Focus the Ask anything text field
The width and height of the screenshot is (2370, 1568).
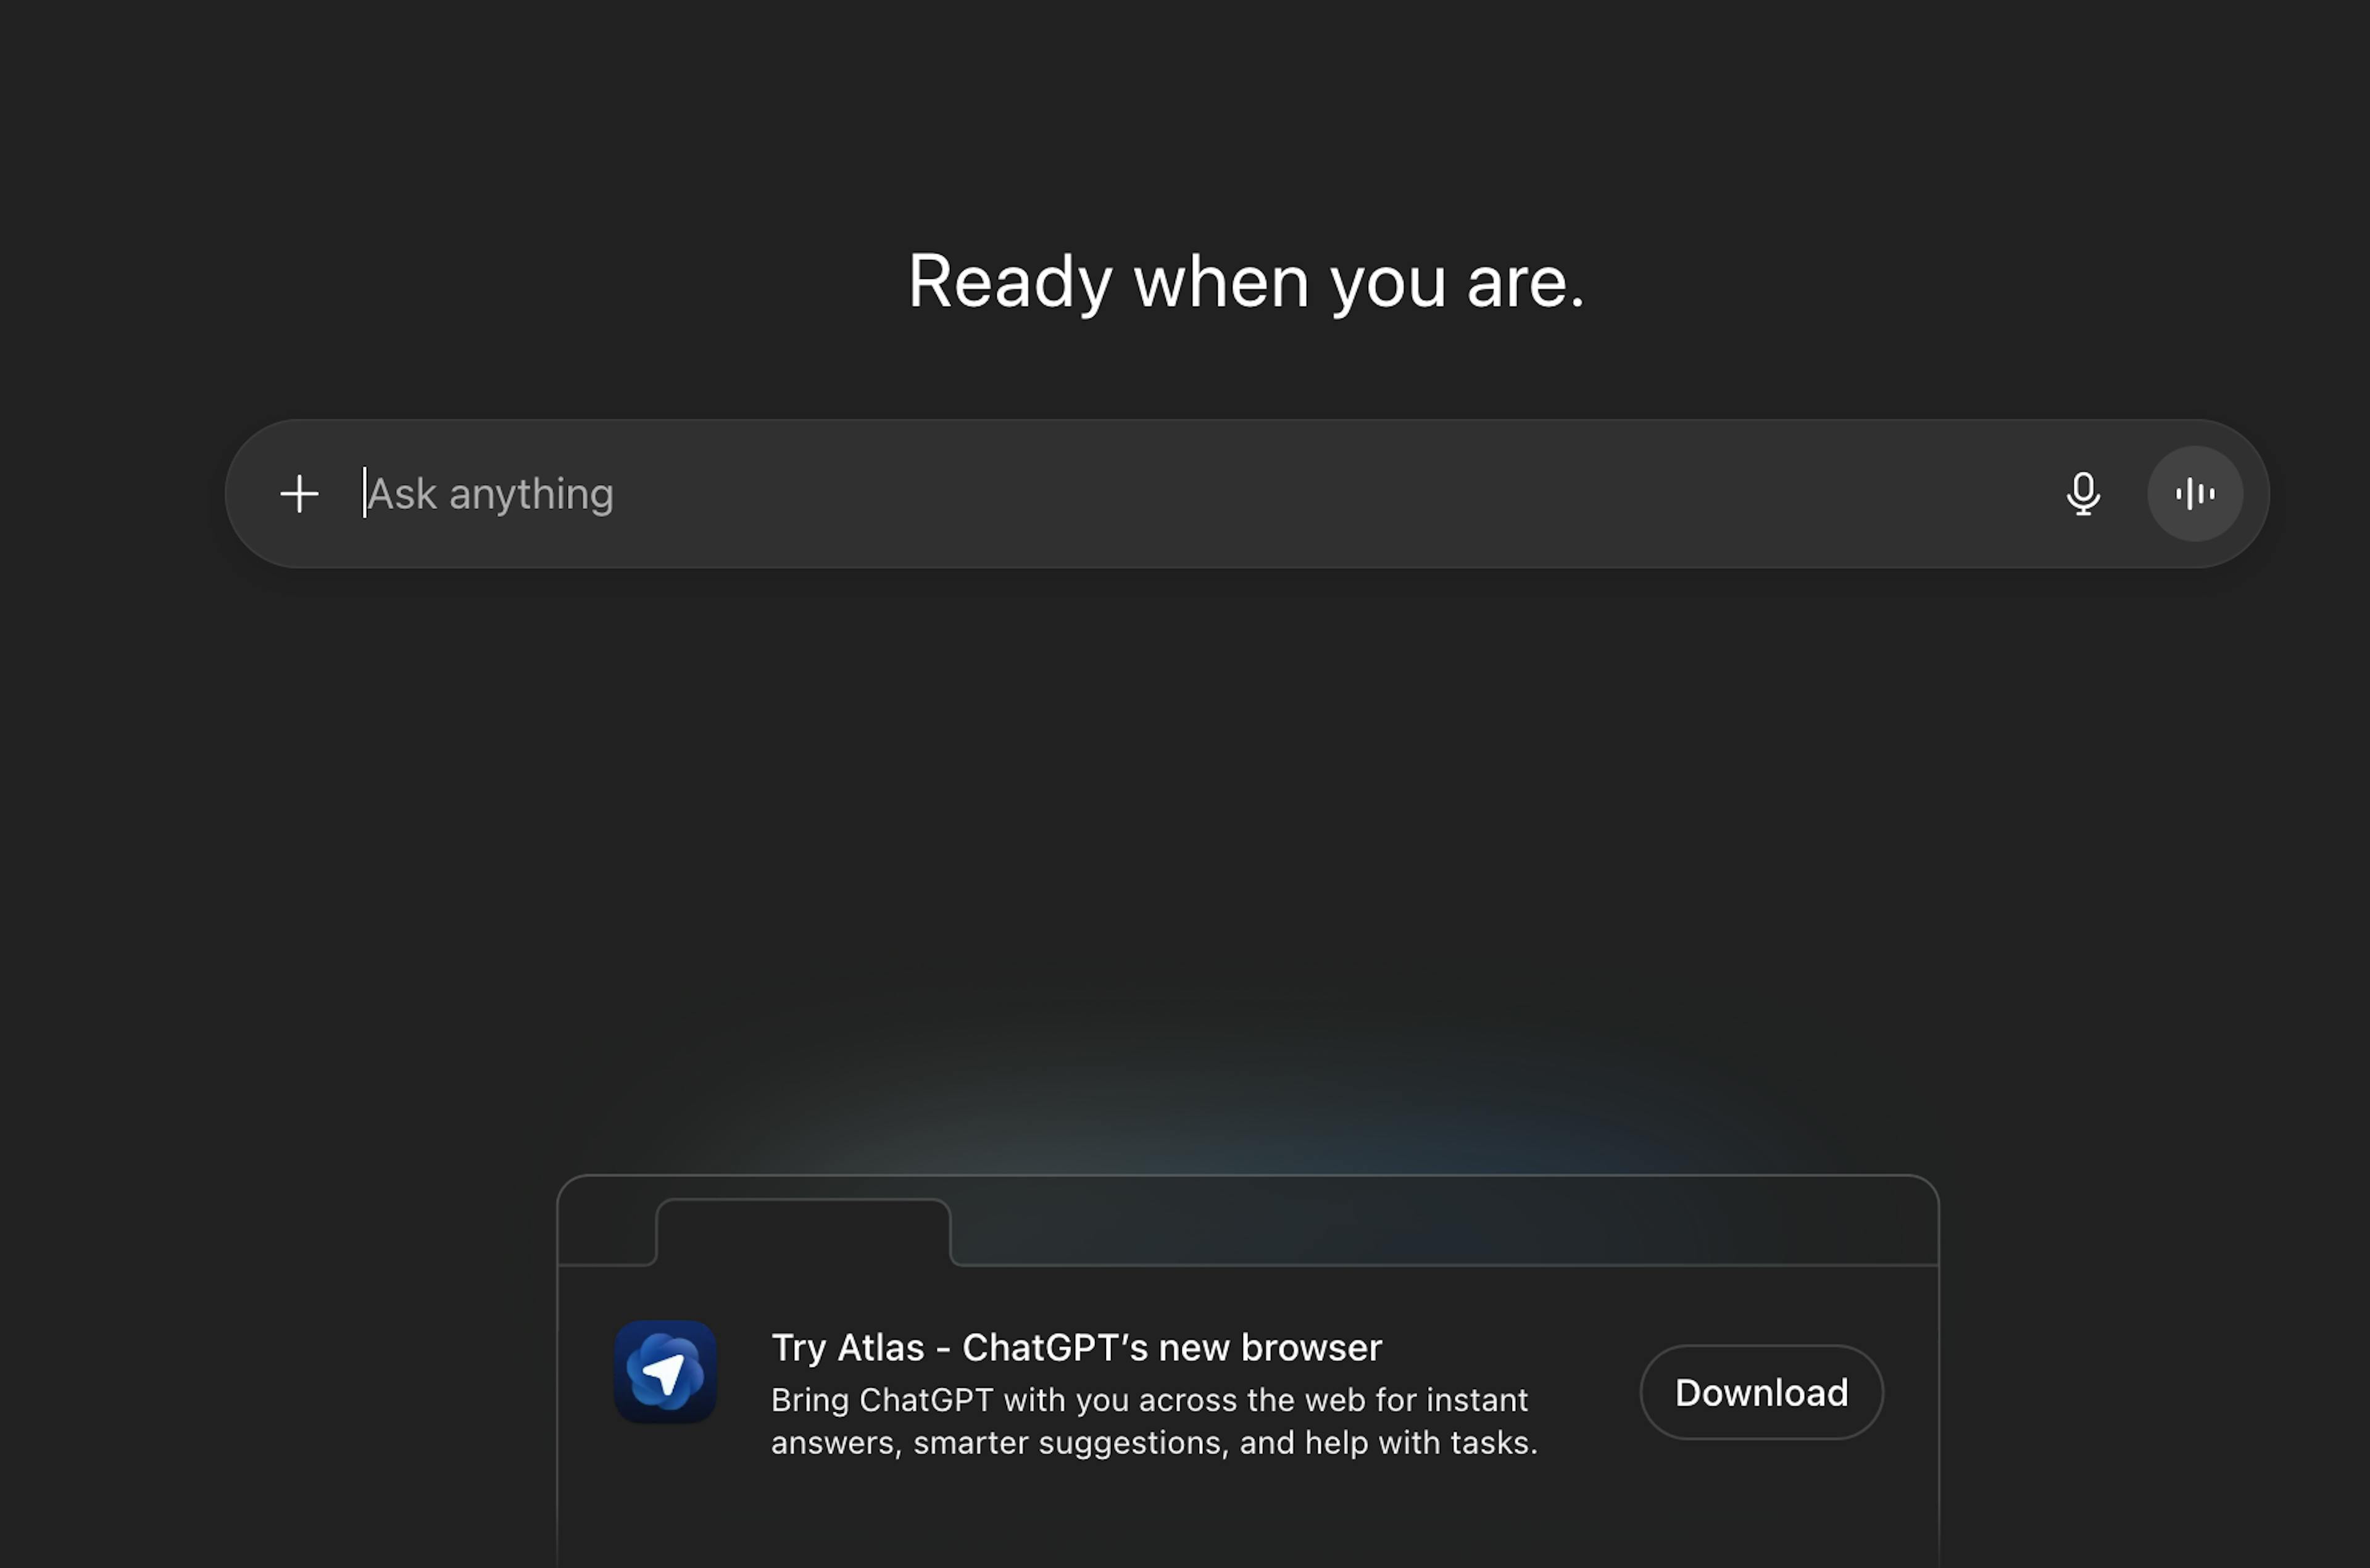coord(1200,494)
